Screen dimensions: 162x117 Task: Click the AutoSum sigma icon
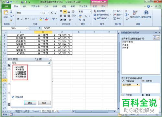point(126,11)
